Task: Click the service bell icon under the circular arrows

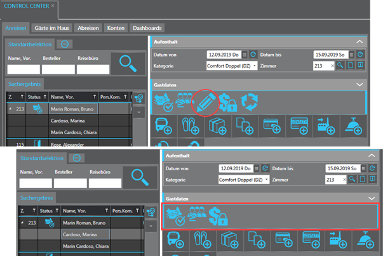Action: [352, 126]
